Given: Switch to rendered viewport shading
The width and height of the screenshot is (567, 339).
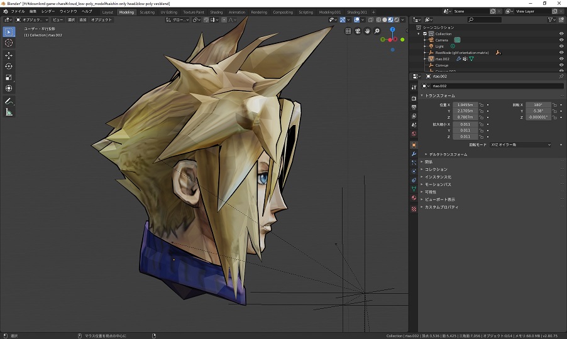Looking at the screenshot, I should pos(397,20).
